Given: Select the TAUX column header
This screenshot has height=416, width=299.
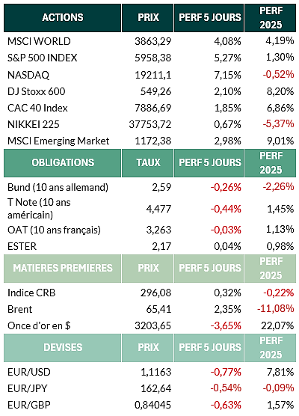Looking at the screenshot, I should (x=148, y=163).
